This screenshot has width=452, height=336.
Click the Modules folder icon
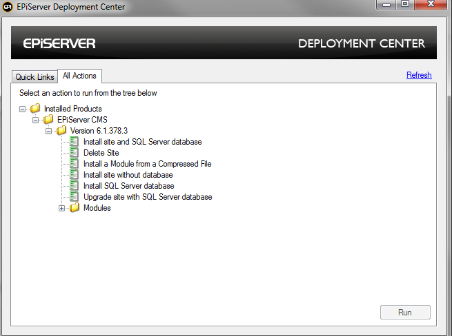pyautogui.click(x=75, y=208)
